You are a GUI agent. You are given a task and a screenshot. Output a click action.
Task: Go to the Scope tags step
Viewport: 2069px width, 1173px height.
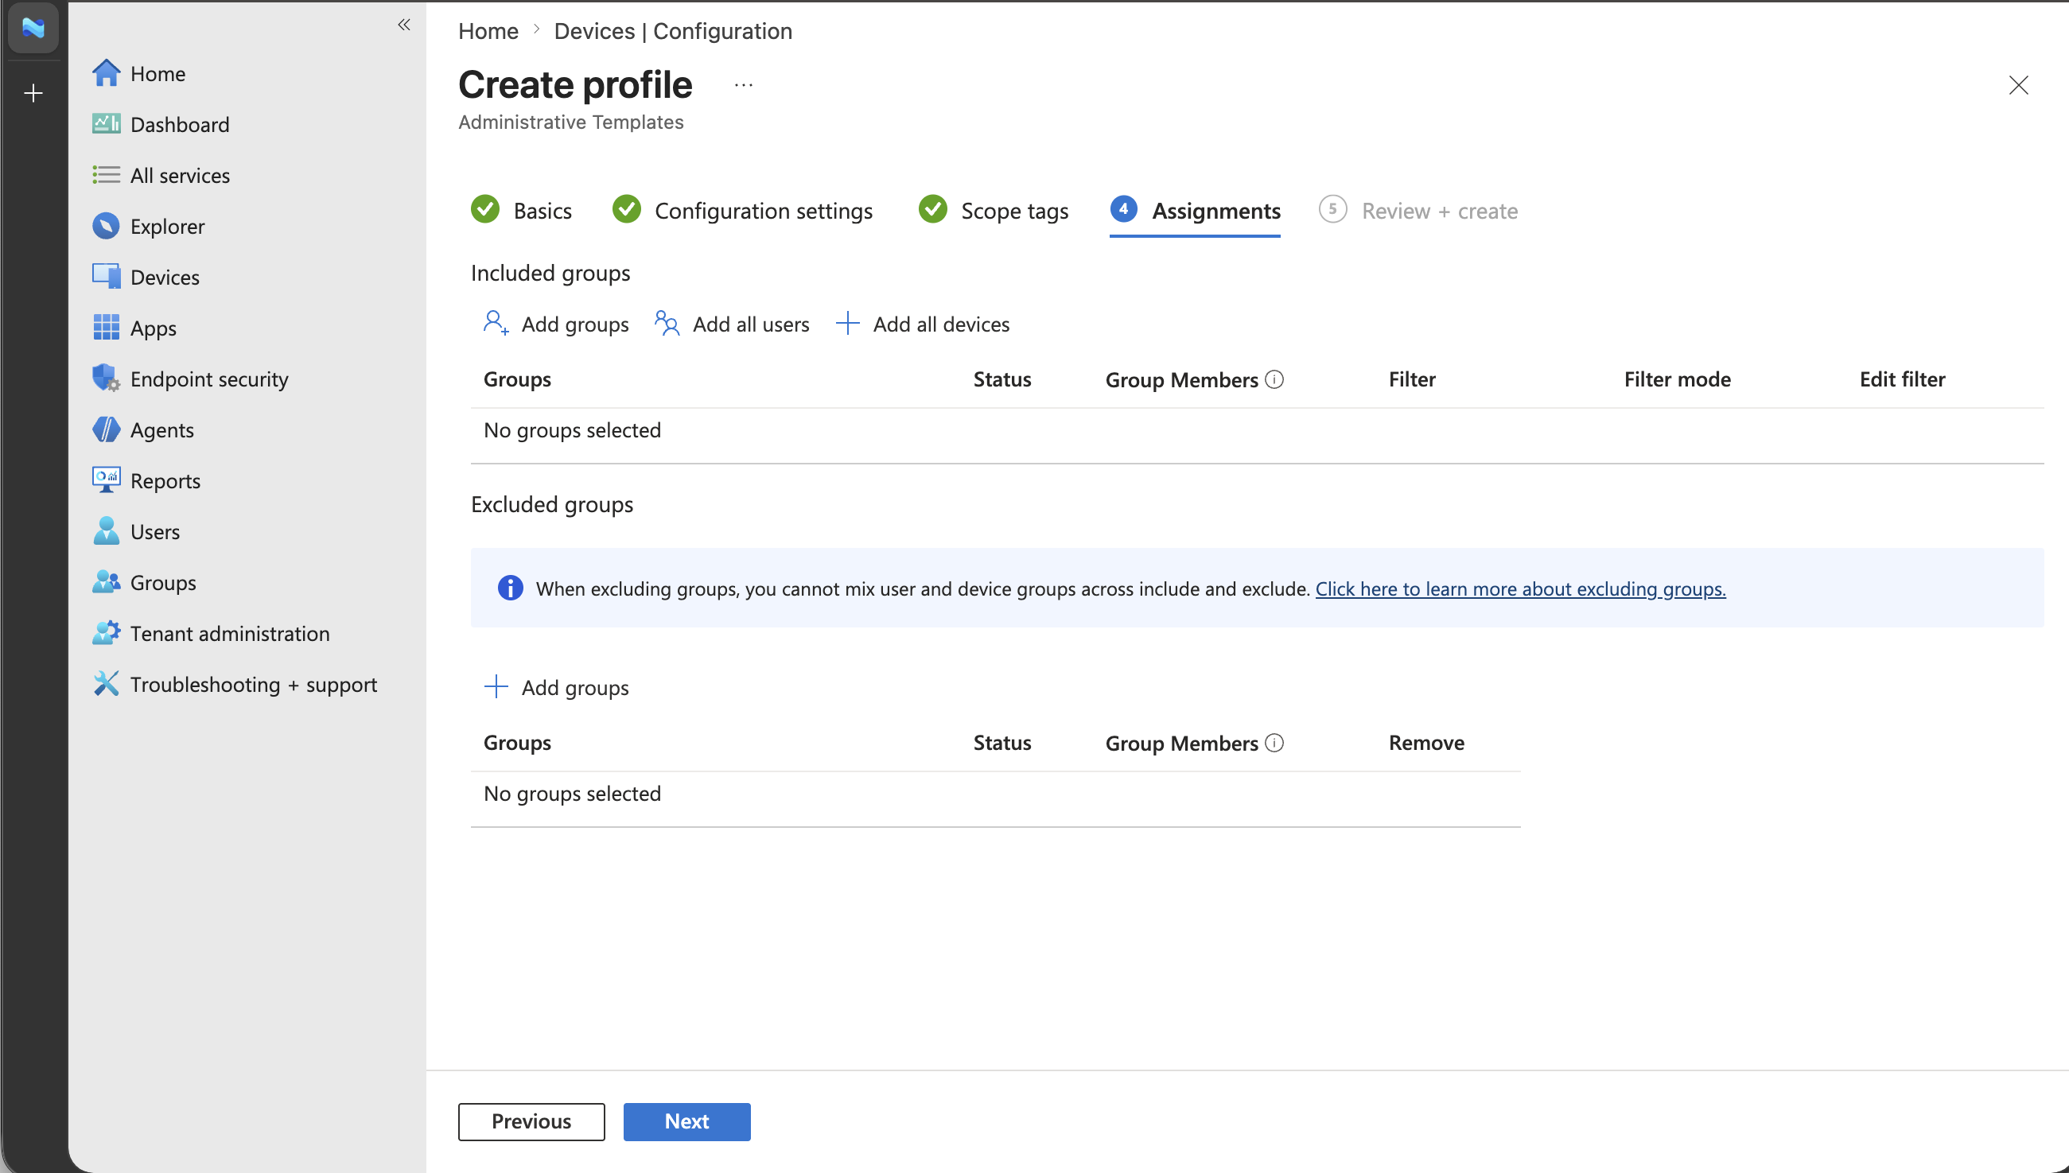[993, 210]
